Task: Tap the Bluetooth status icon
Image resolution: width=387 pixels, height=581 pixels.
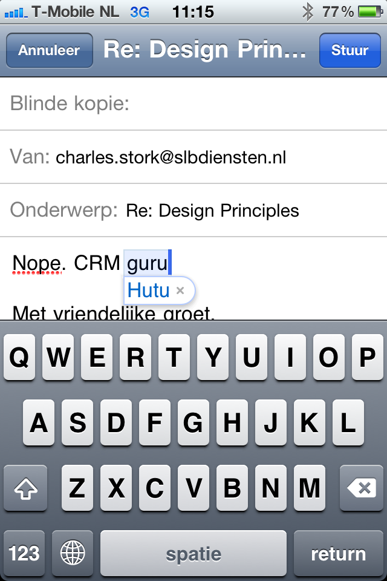Action: pos(308,11)
